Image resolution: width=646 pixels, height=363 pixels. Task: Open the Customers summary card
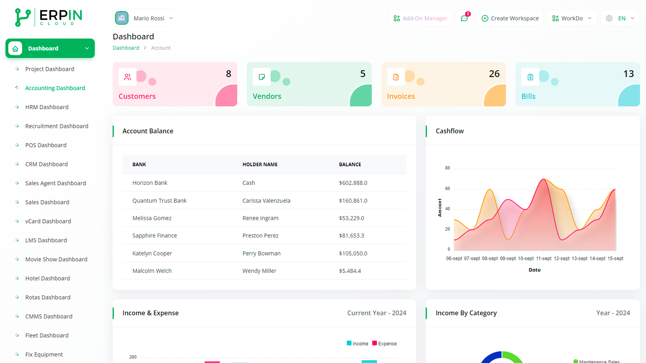point(175,84)
